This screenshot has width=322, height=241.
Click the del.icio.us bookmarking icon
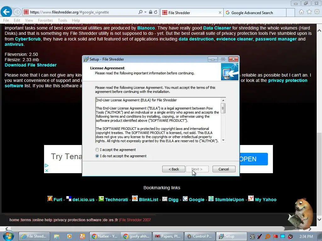point(69,199)
